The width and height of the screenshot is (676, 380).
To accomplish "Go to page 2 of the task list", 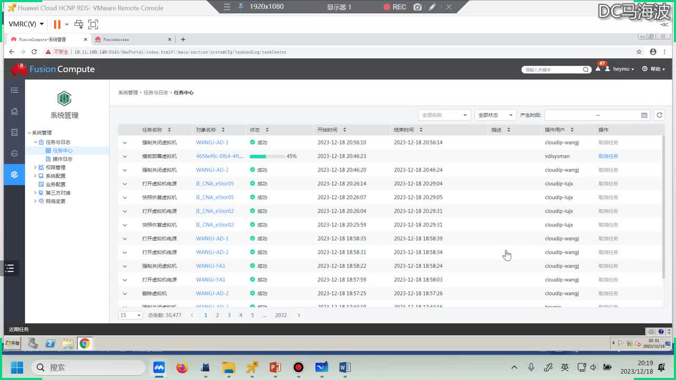I will pos(217,315).
